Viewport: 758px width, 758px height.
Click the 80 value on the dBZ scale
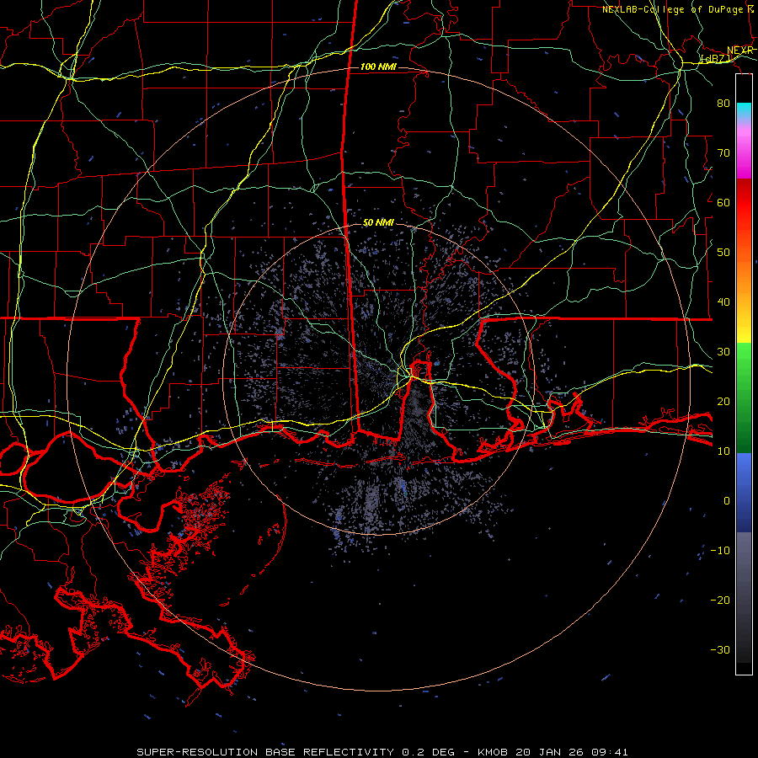[723, 103]
